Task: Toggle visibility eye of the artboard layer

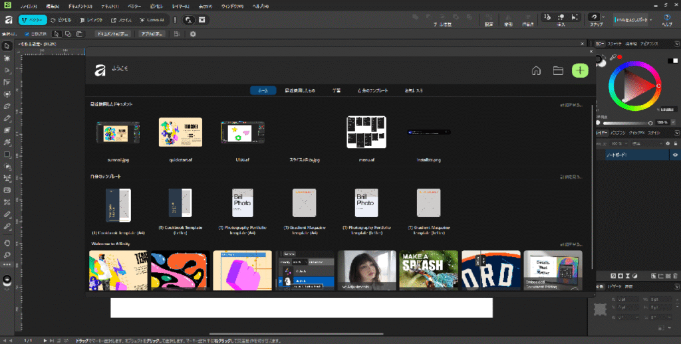Action: pos(675,155)
